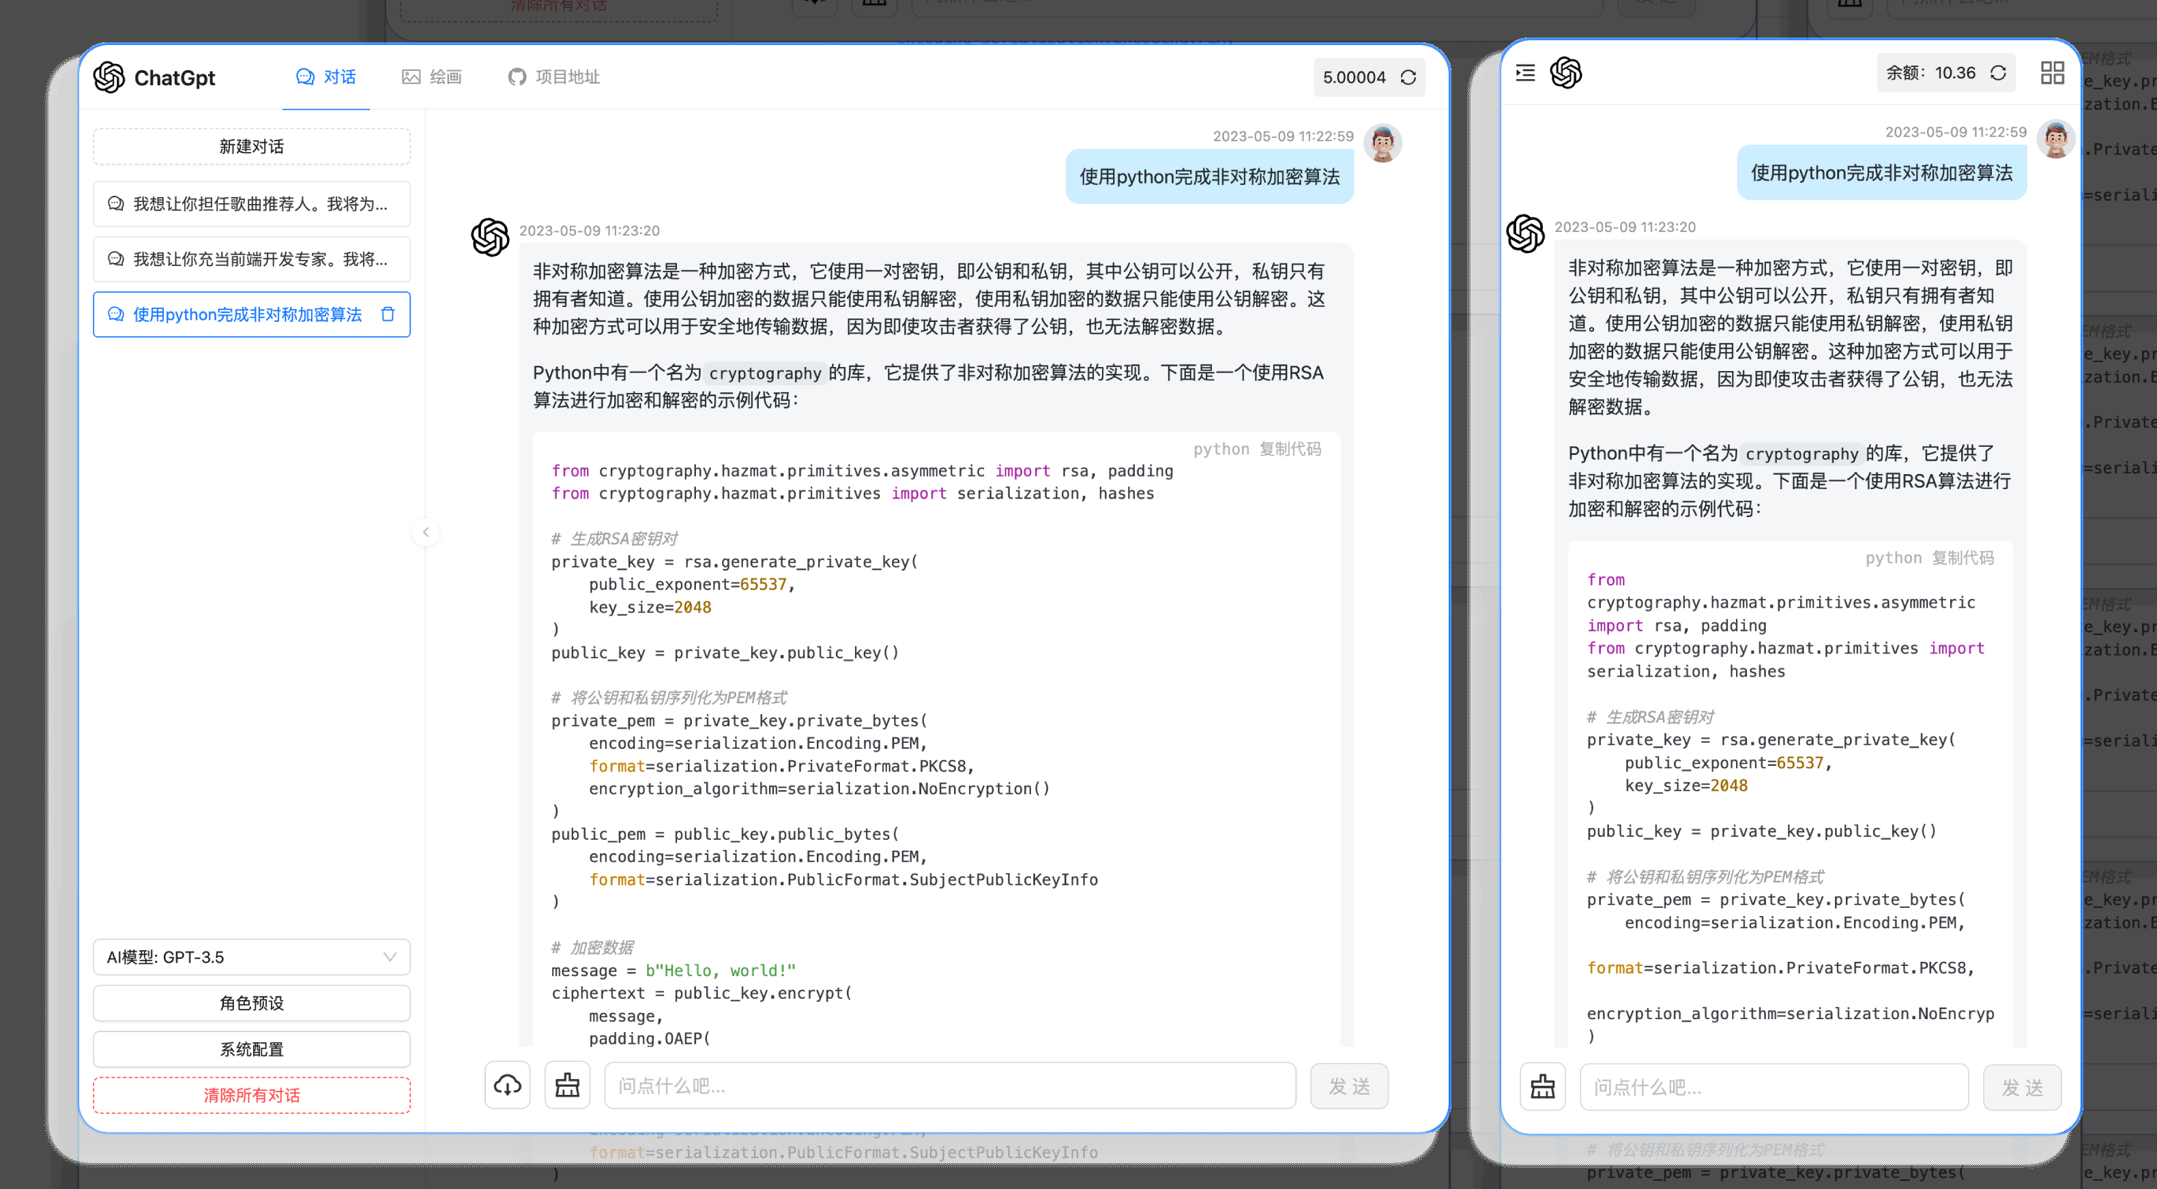
Task: Open the AI模型 GPT-3.5 dropdown
Action: pos(251,957)
